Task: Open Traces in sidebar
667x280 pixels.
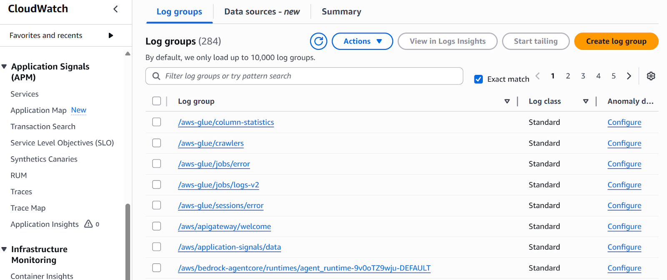Action: (x=21, y=191)
